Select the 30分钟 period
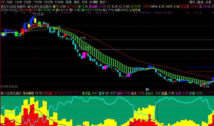214x126 pixels. point(48,2)
